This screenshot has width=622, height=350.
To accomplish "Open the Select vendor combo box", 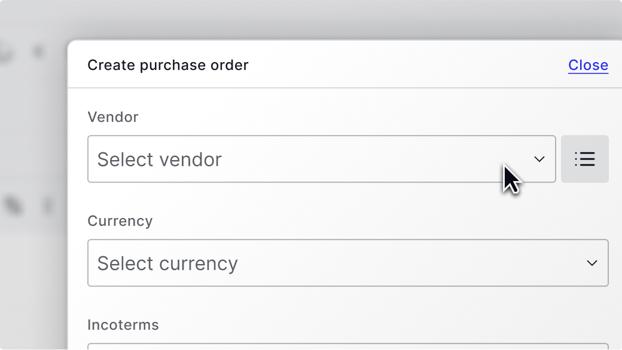I will pyautogui.click(x=321, y=159).
